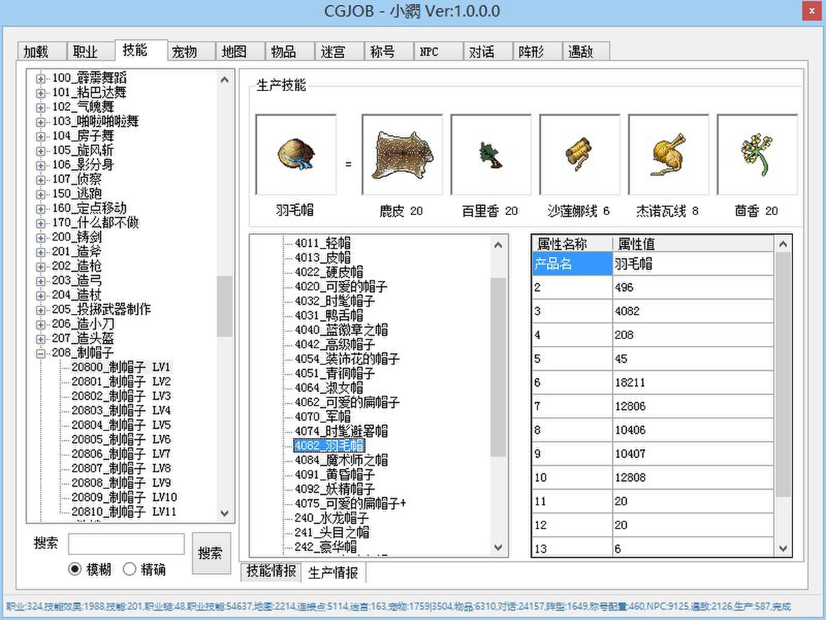Screen dimensions: 826x620
Task: Switch to the 宠物 tab
Action: pyautogui.click(x=184, y=52)
